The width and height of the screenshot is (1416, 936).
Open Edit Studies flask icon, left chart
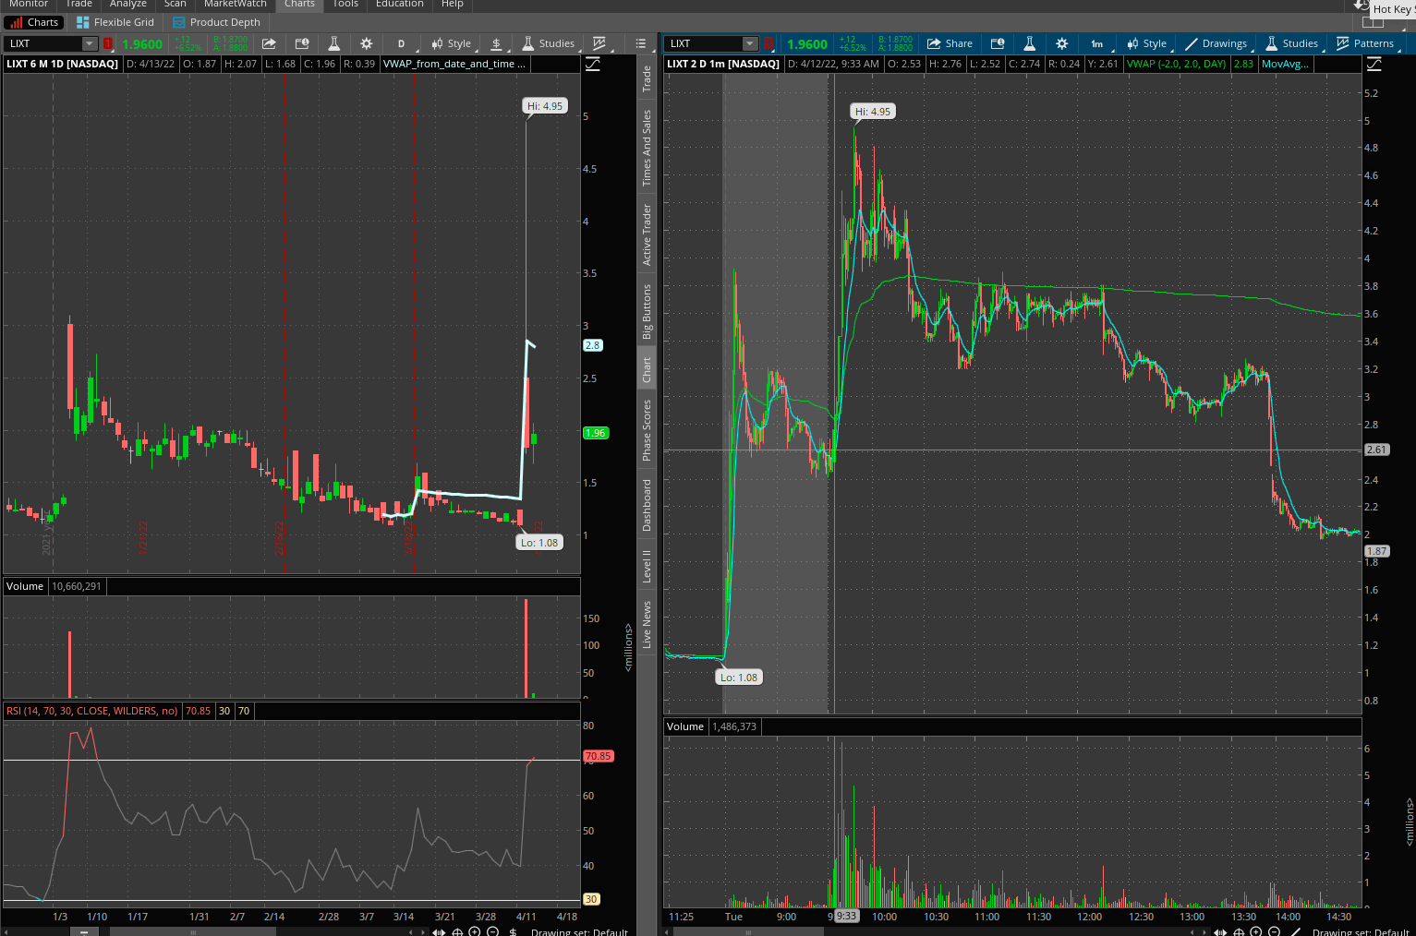coord(334,43)
